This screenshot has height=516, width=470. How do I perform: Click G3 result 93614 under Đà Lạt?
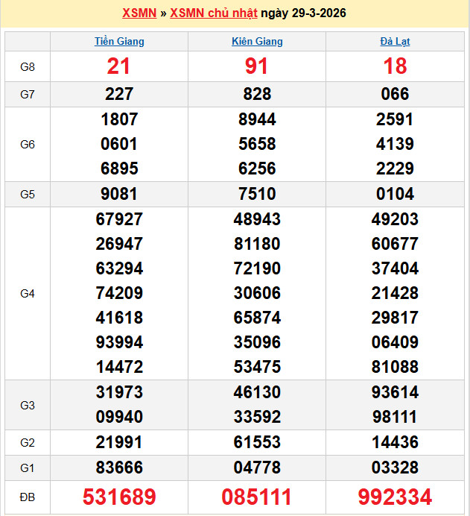(x=395, y=392)
